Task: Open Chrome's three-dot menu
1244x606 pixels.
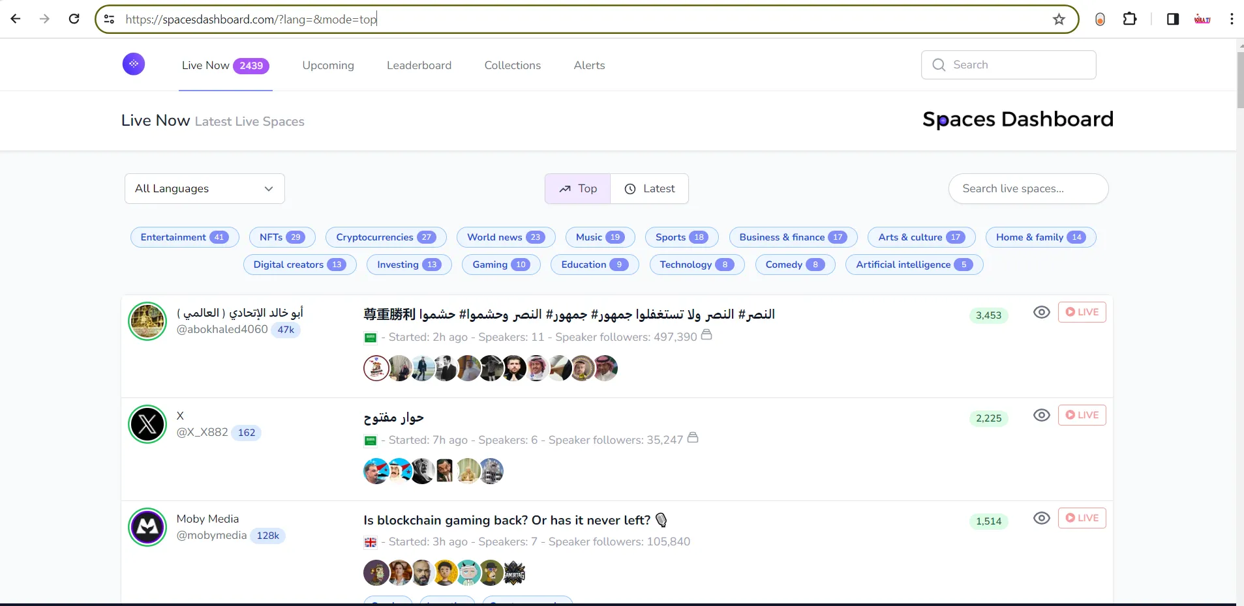Action: (x=1231, y=19)
